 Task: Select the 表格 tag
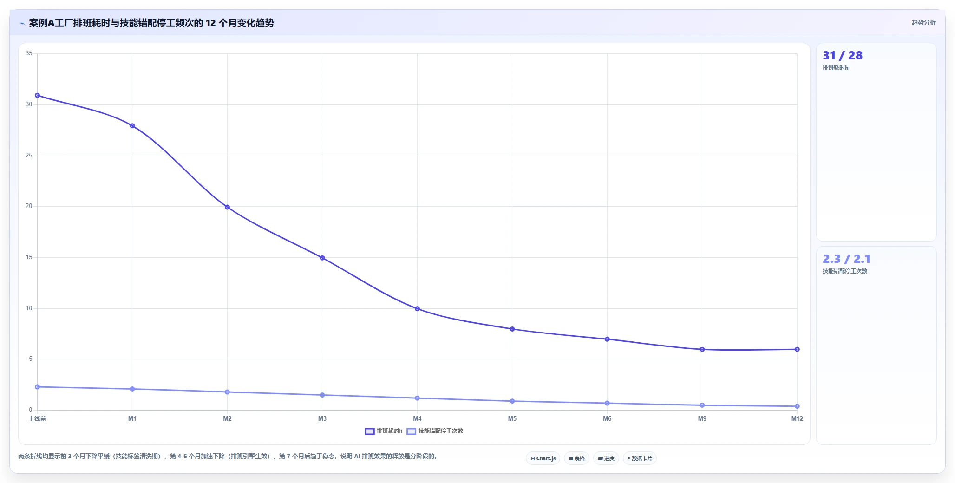click(x=576, y=458)
